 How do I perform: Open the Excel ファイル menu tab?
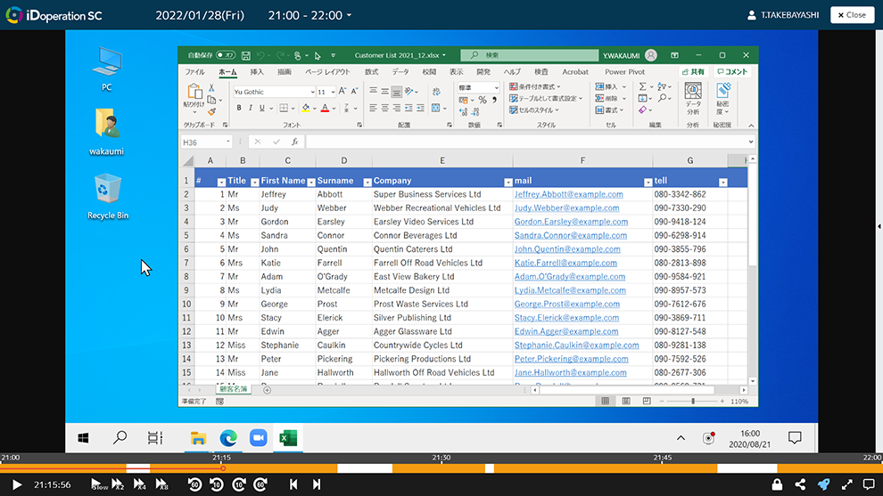coord(194,72)
